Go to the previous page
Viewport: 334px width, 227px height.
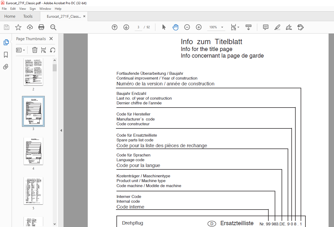(x=115, y=27)
